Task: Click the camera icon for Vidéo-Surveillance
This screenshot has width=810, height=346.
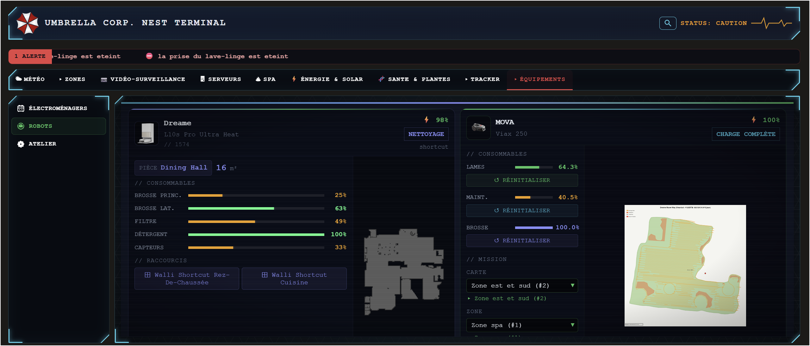Action: pyautogui.click(x=104, y=79)
